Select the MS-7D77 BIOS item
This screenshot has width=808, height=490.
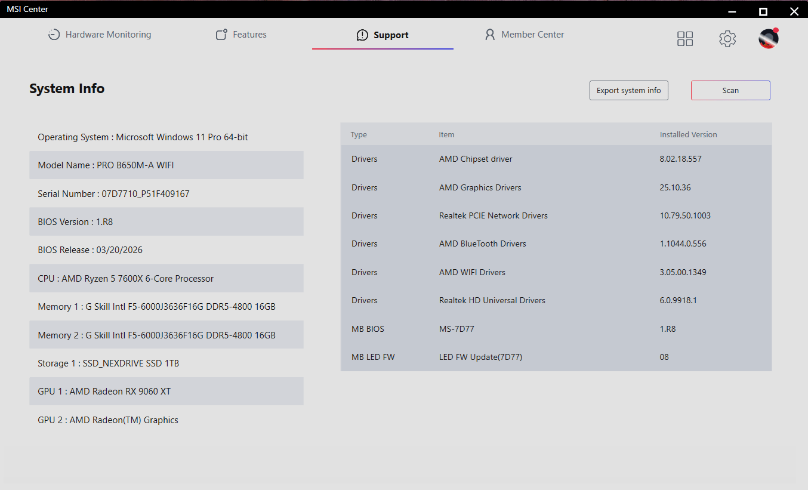(457, 329)
